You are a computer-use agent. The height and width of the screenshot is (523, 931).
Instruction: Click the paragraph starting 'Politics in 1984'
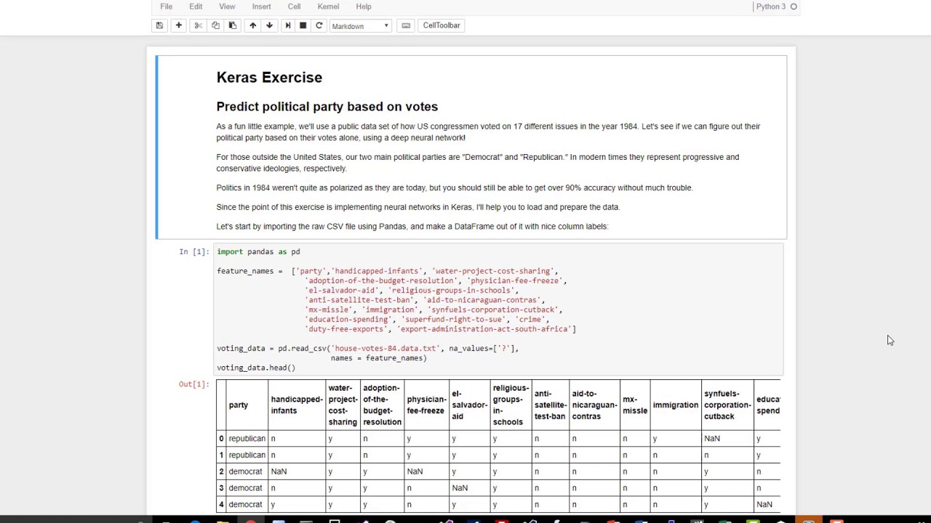coord(455,188)
